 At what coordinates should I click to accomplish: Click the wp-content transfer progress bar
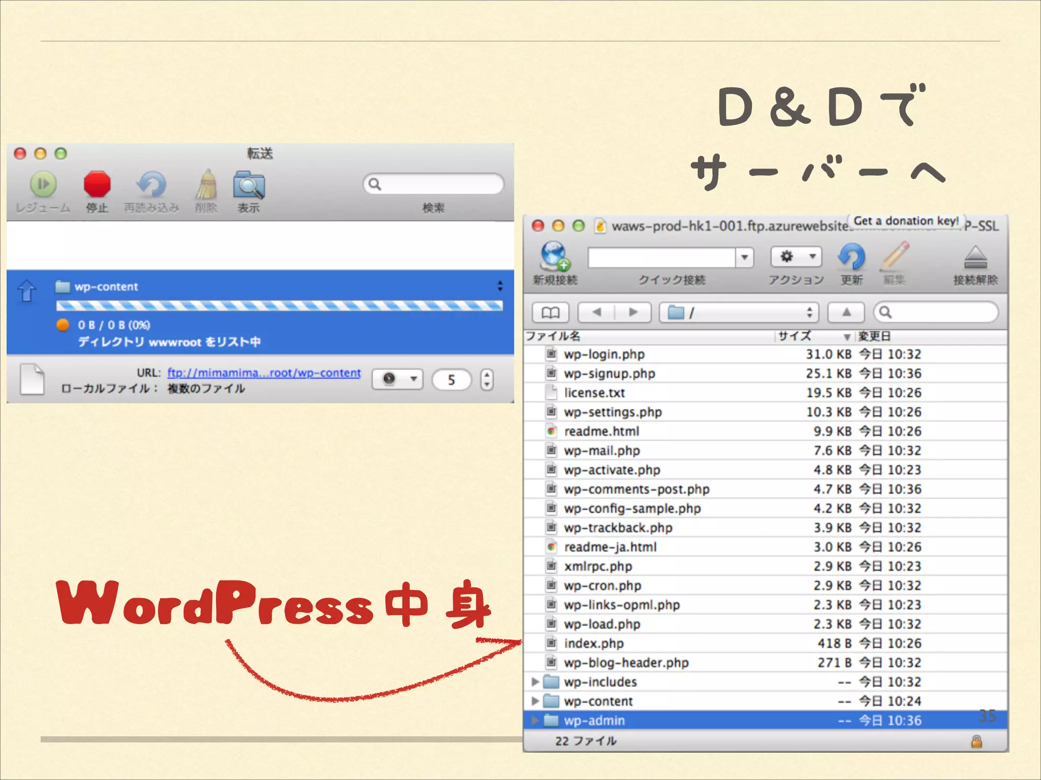(x=280, y=306)
